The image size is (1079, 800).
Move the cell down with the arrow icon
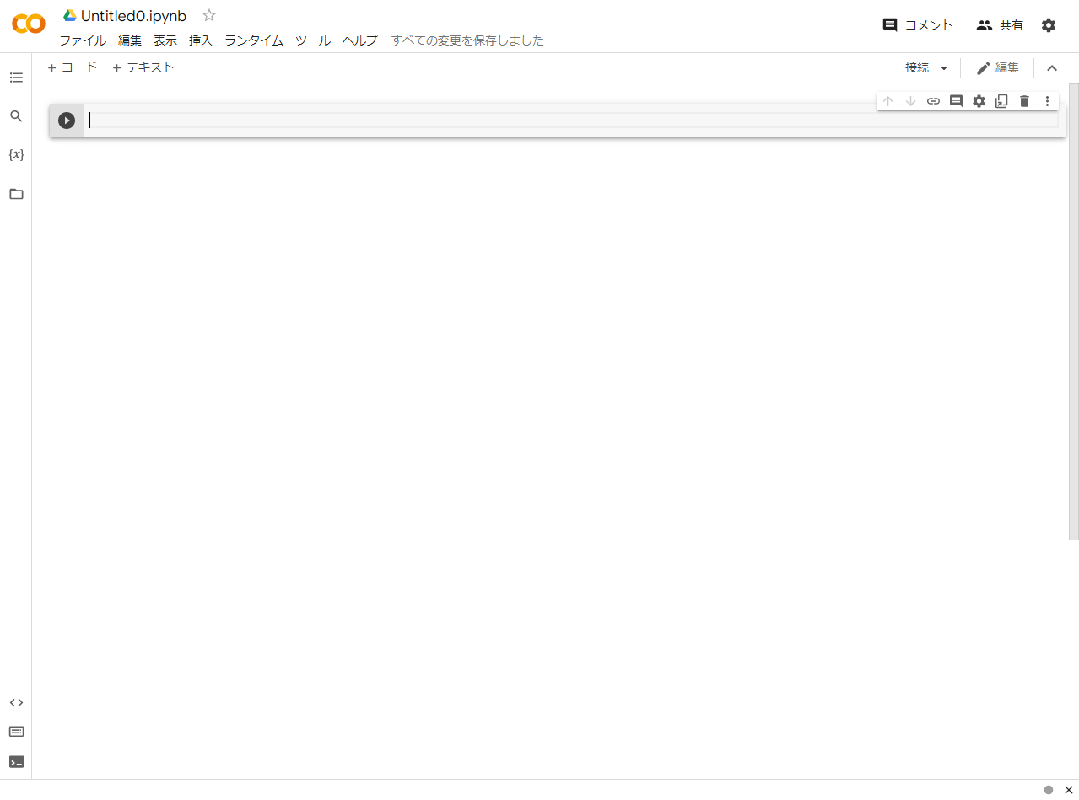[x=910, y=101]
